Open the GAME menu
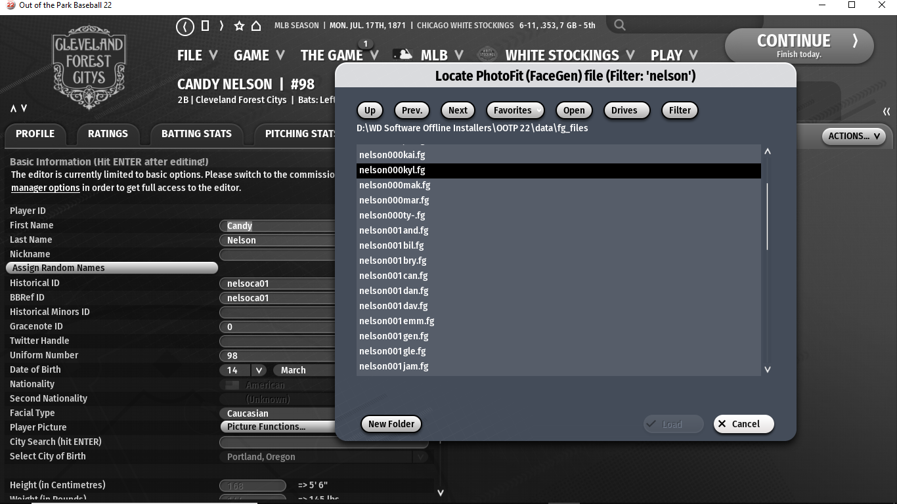Screen dimensions: 897x504 [x=259, y=55]
